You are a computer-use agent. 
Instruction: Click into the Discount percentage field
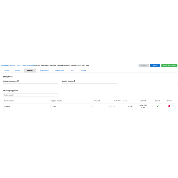pos(102,107)
